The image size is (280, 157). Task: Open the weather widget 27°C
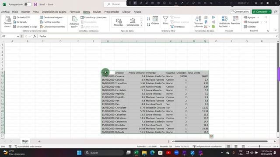tap(14, 153)
